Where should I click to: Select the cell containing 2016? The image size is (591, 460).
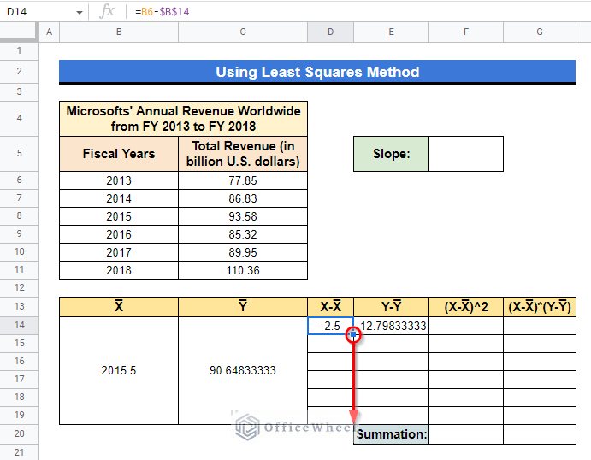click(119, 234)
